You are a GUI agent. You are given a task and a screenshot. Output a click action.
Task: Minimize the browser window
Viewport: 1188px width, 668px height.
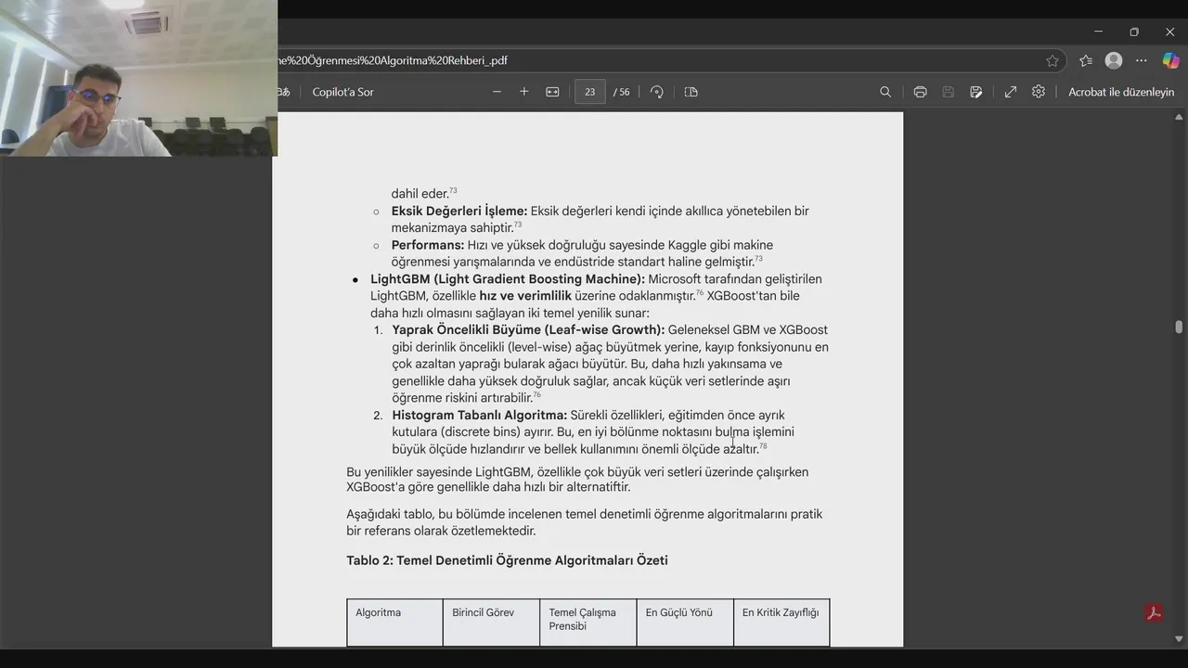coord(1099,32)
